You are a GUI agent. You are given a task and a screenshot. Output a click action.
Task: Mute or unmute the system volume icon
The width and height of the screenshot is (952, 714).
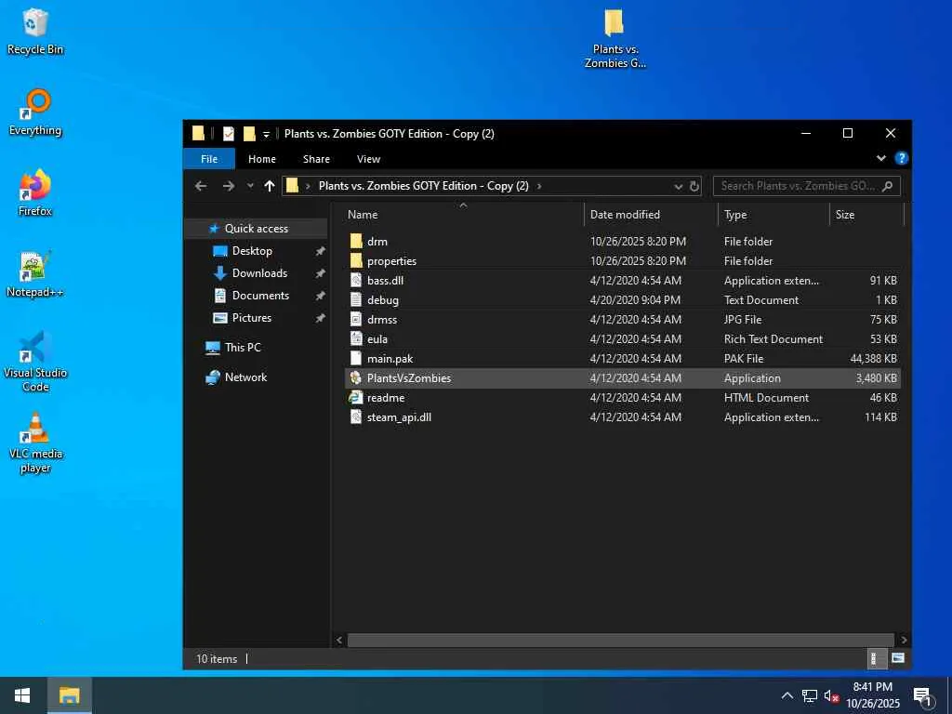point(832,695)
